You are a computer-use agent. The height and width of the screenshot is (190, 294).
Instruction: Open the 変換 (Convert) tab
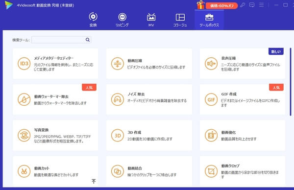point(93,20)
